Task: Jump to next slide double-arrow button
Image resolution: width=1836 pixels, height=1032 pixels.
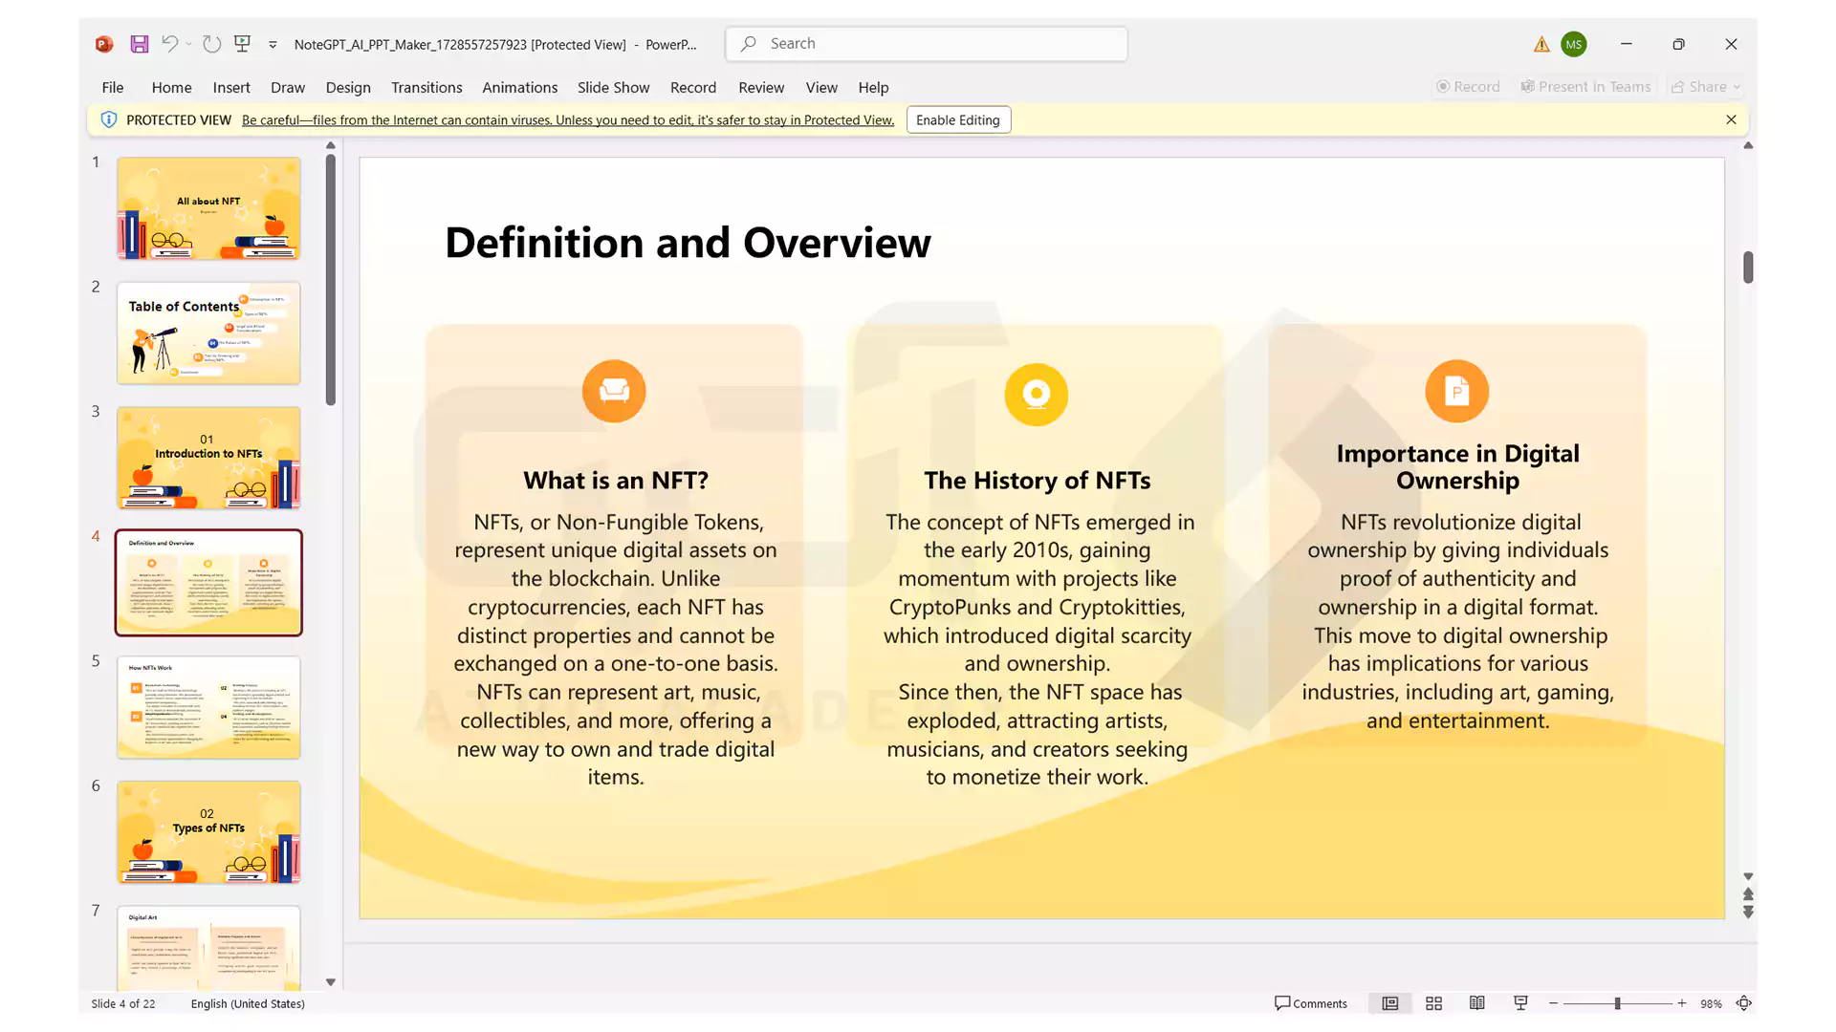Action: [x=1748, y=913]
